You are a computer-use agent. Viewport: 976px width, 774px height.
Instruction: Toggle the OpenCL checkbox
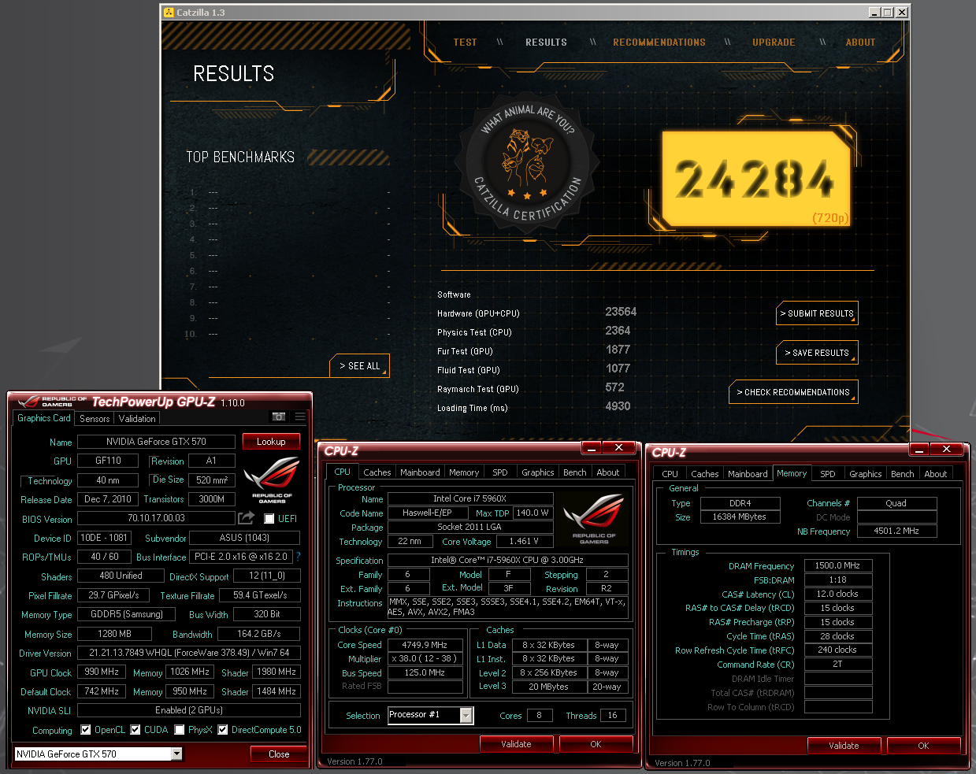coord(86,730)
